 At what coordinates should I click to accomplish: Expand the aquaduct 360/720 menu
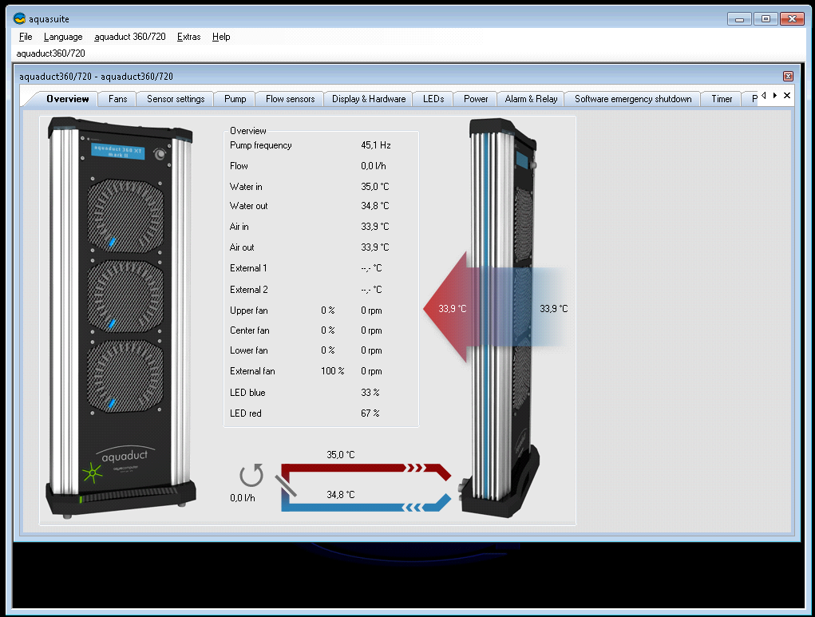pyautogui.click(x=129, y=37)
